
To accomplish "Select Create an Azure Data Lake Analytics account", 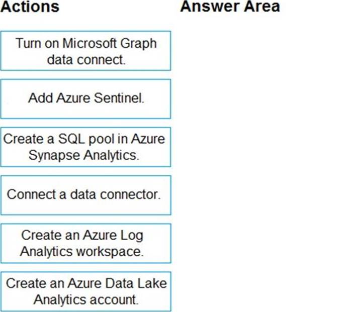I will pos(85,291).
